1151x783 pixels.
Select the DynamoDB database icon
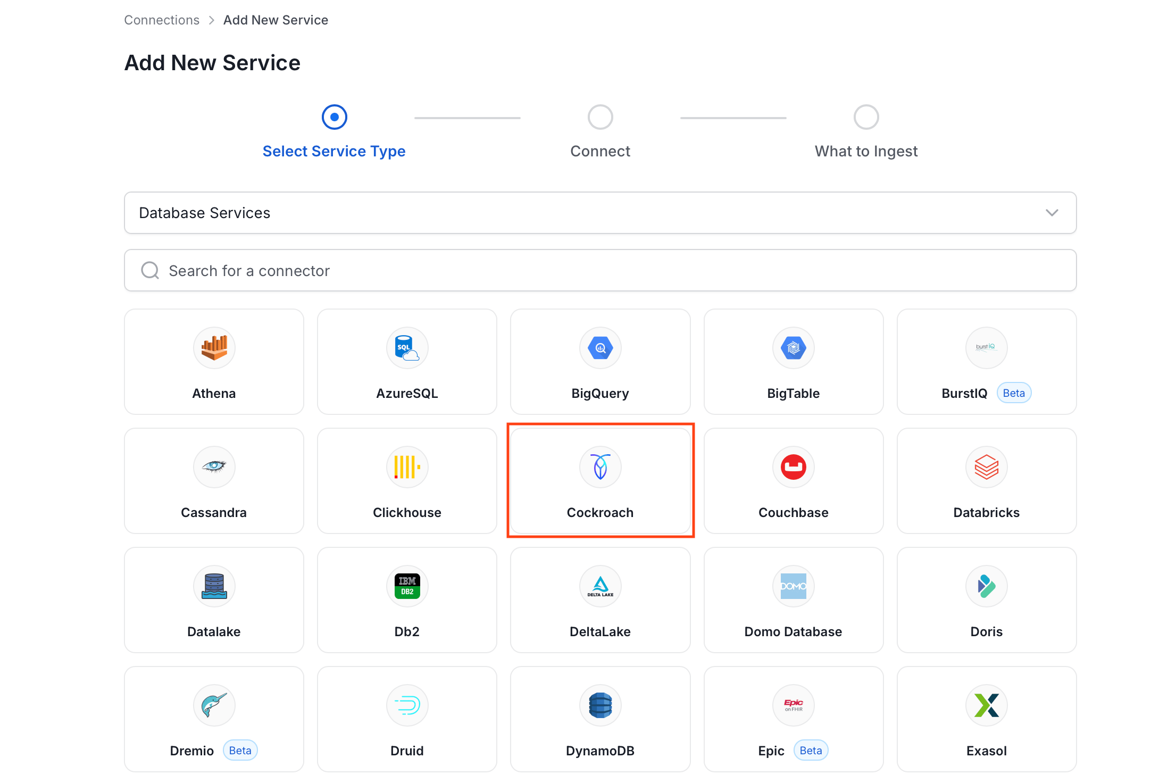pyautogui.click(x=600, y=705)
